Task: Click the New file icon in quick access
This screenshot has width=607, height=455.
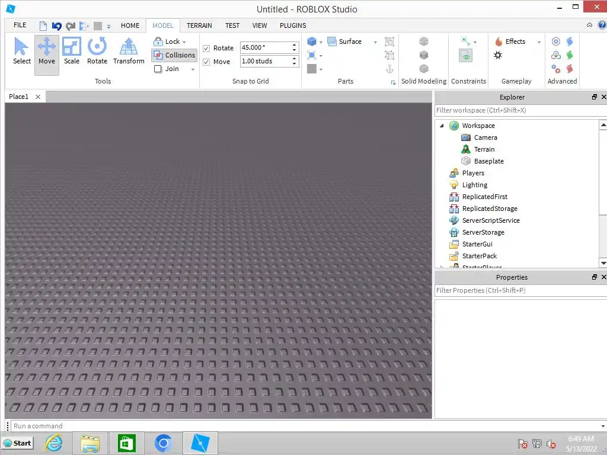Action: coord(43,26)
